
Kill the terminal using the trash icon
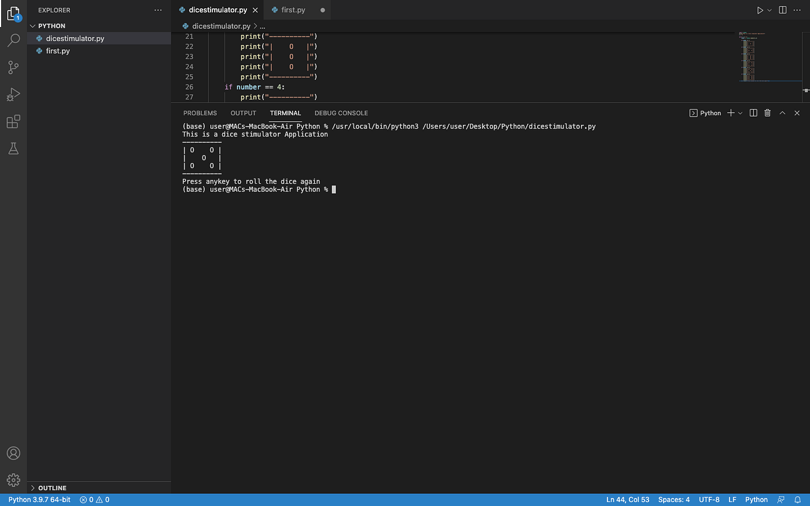pos(767,113)
